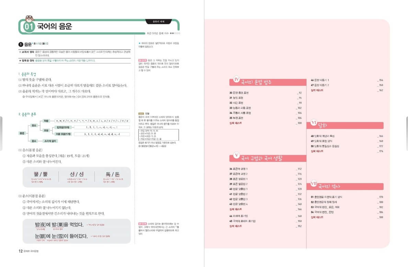The width and height of the screenshot is (408, 267).
Task: Click the '모음' node in diagram
Action: pos(46,130)
